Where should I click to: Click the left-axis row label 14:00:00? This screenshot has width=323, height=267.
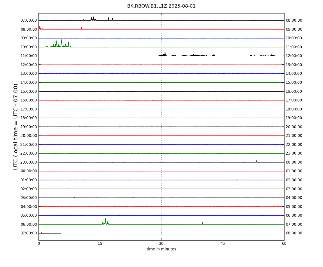pyautogui.click(x=29, y=82)
